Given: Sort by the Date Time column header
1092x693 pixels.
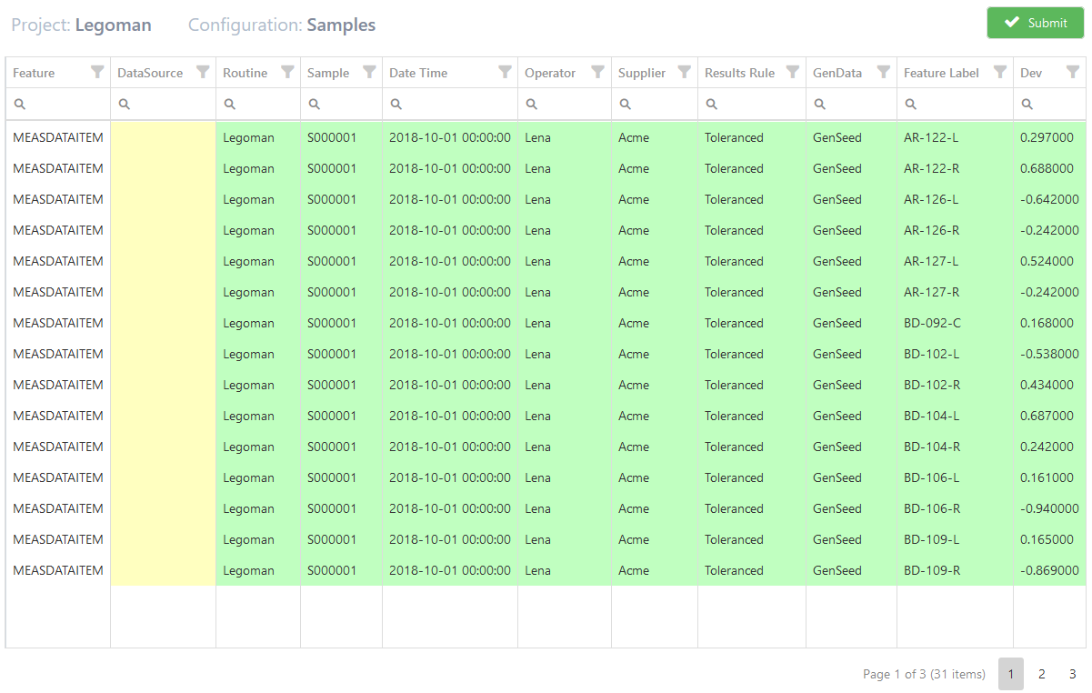Looking at the screenshot, I should point(418,73).
